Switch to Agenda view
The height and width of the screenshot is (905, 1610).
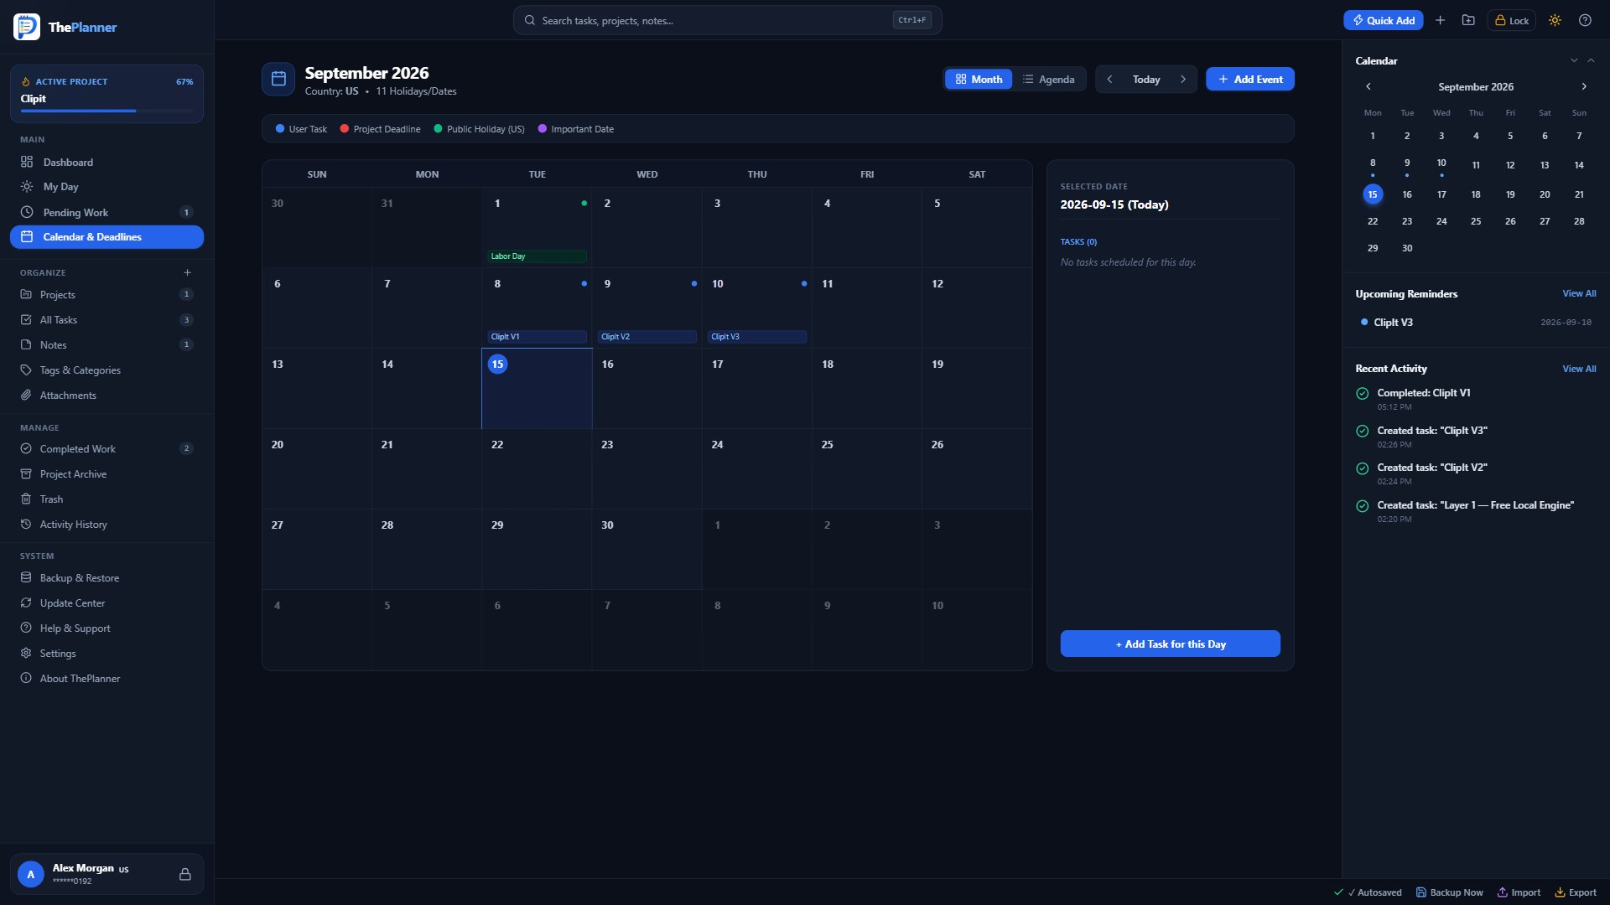coord(1048,79)
